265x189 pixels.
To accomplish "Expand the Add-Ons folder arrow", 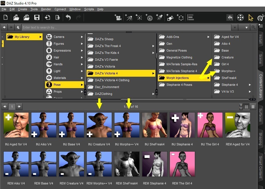I will [x=208, y=37].
